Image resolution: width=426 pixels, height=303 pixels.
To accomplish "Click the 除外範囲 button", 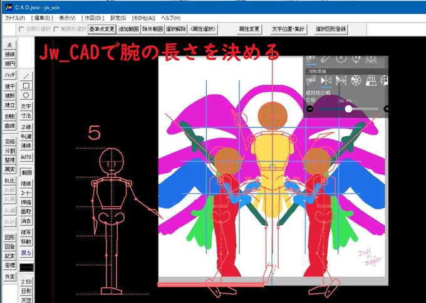I will click(152, 29).
